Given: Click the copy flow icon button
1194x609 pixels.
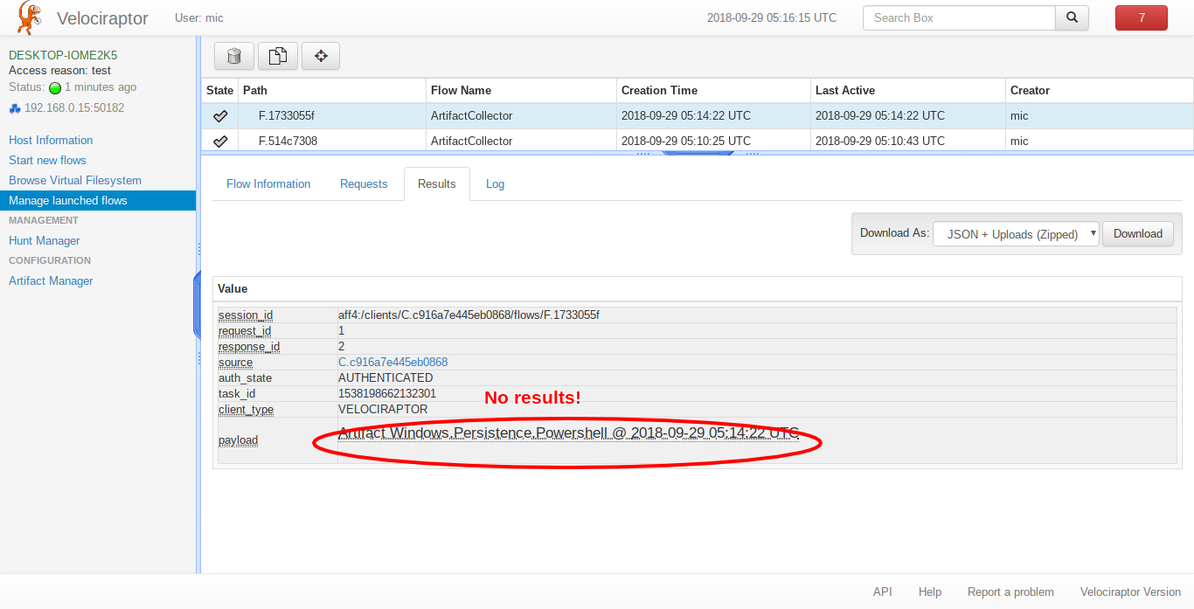Looking at the screenshot, I should pos(277,56).
